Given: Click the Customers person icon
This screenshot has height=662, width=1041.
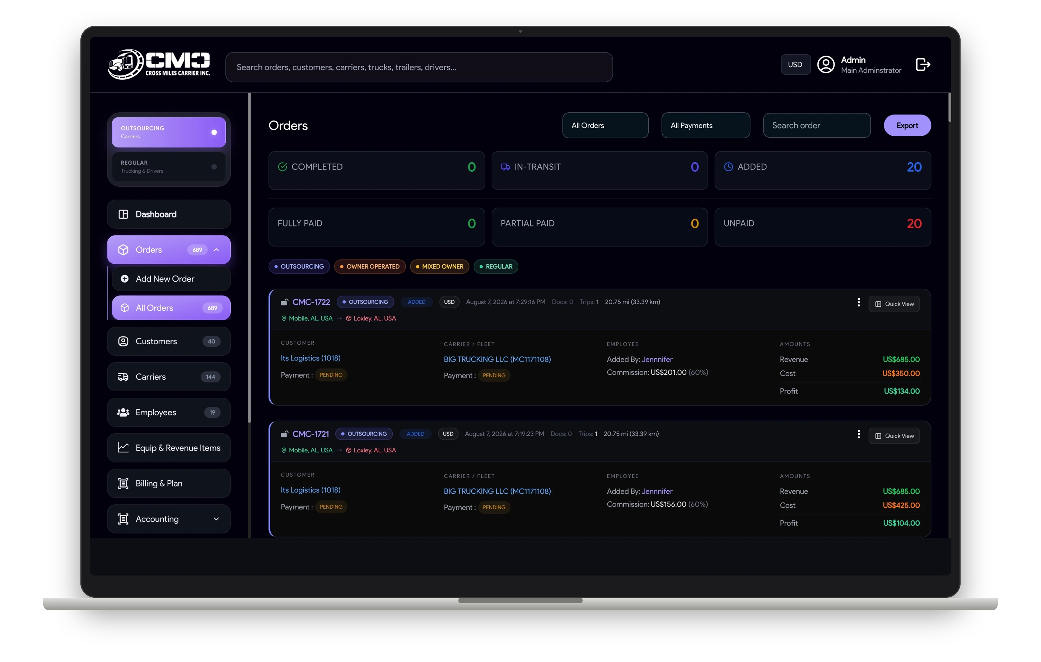Looking at the screenshot, I should click(123, 341).
